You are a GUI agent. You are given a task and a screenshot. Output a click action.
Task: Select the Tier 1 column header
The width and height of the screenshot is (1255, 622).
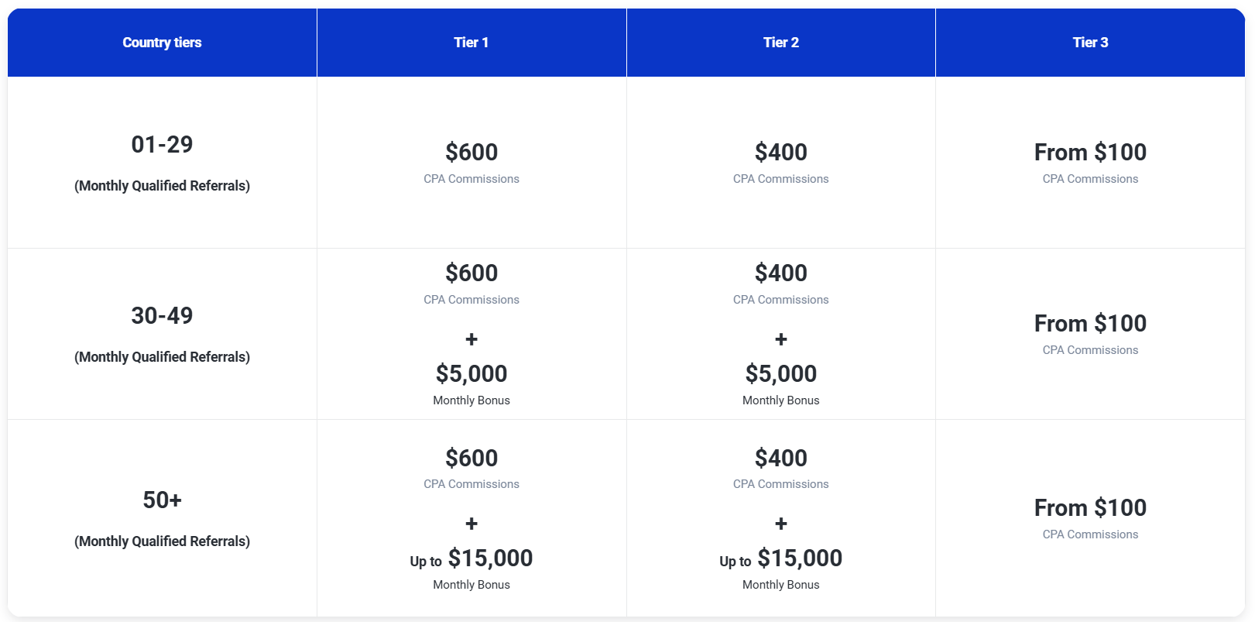tap(471, 43)
